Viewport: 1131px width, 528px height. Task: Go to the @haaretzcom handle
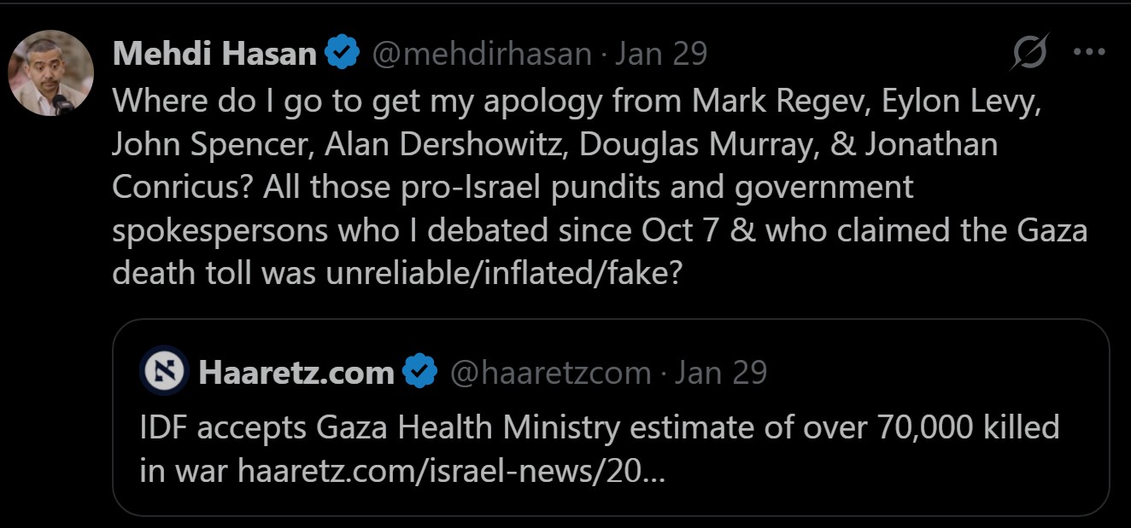click(x=550, y=373)
